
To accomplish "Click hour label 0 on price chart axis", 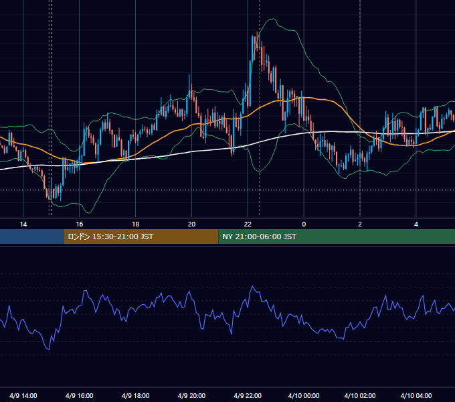I will pos(304,224).
